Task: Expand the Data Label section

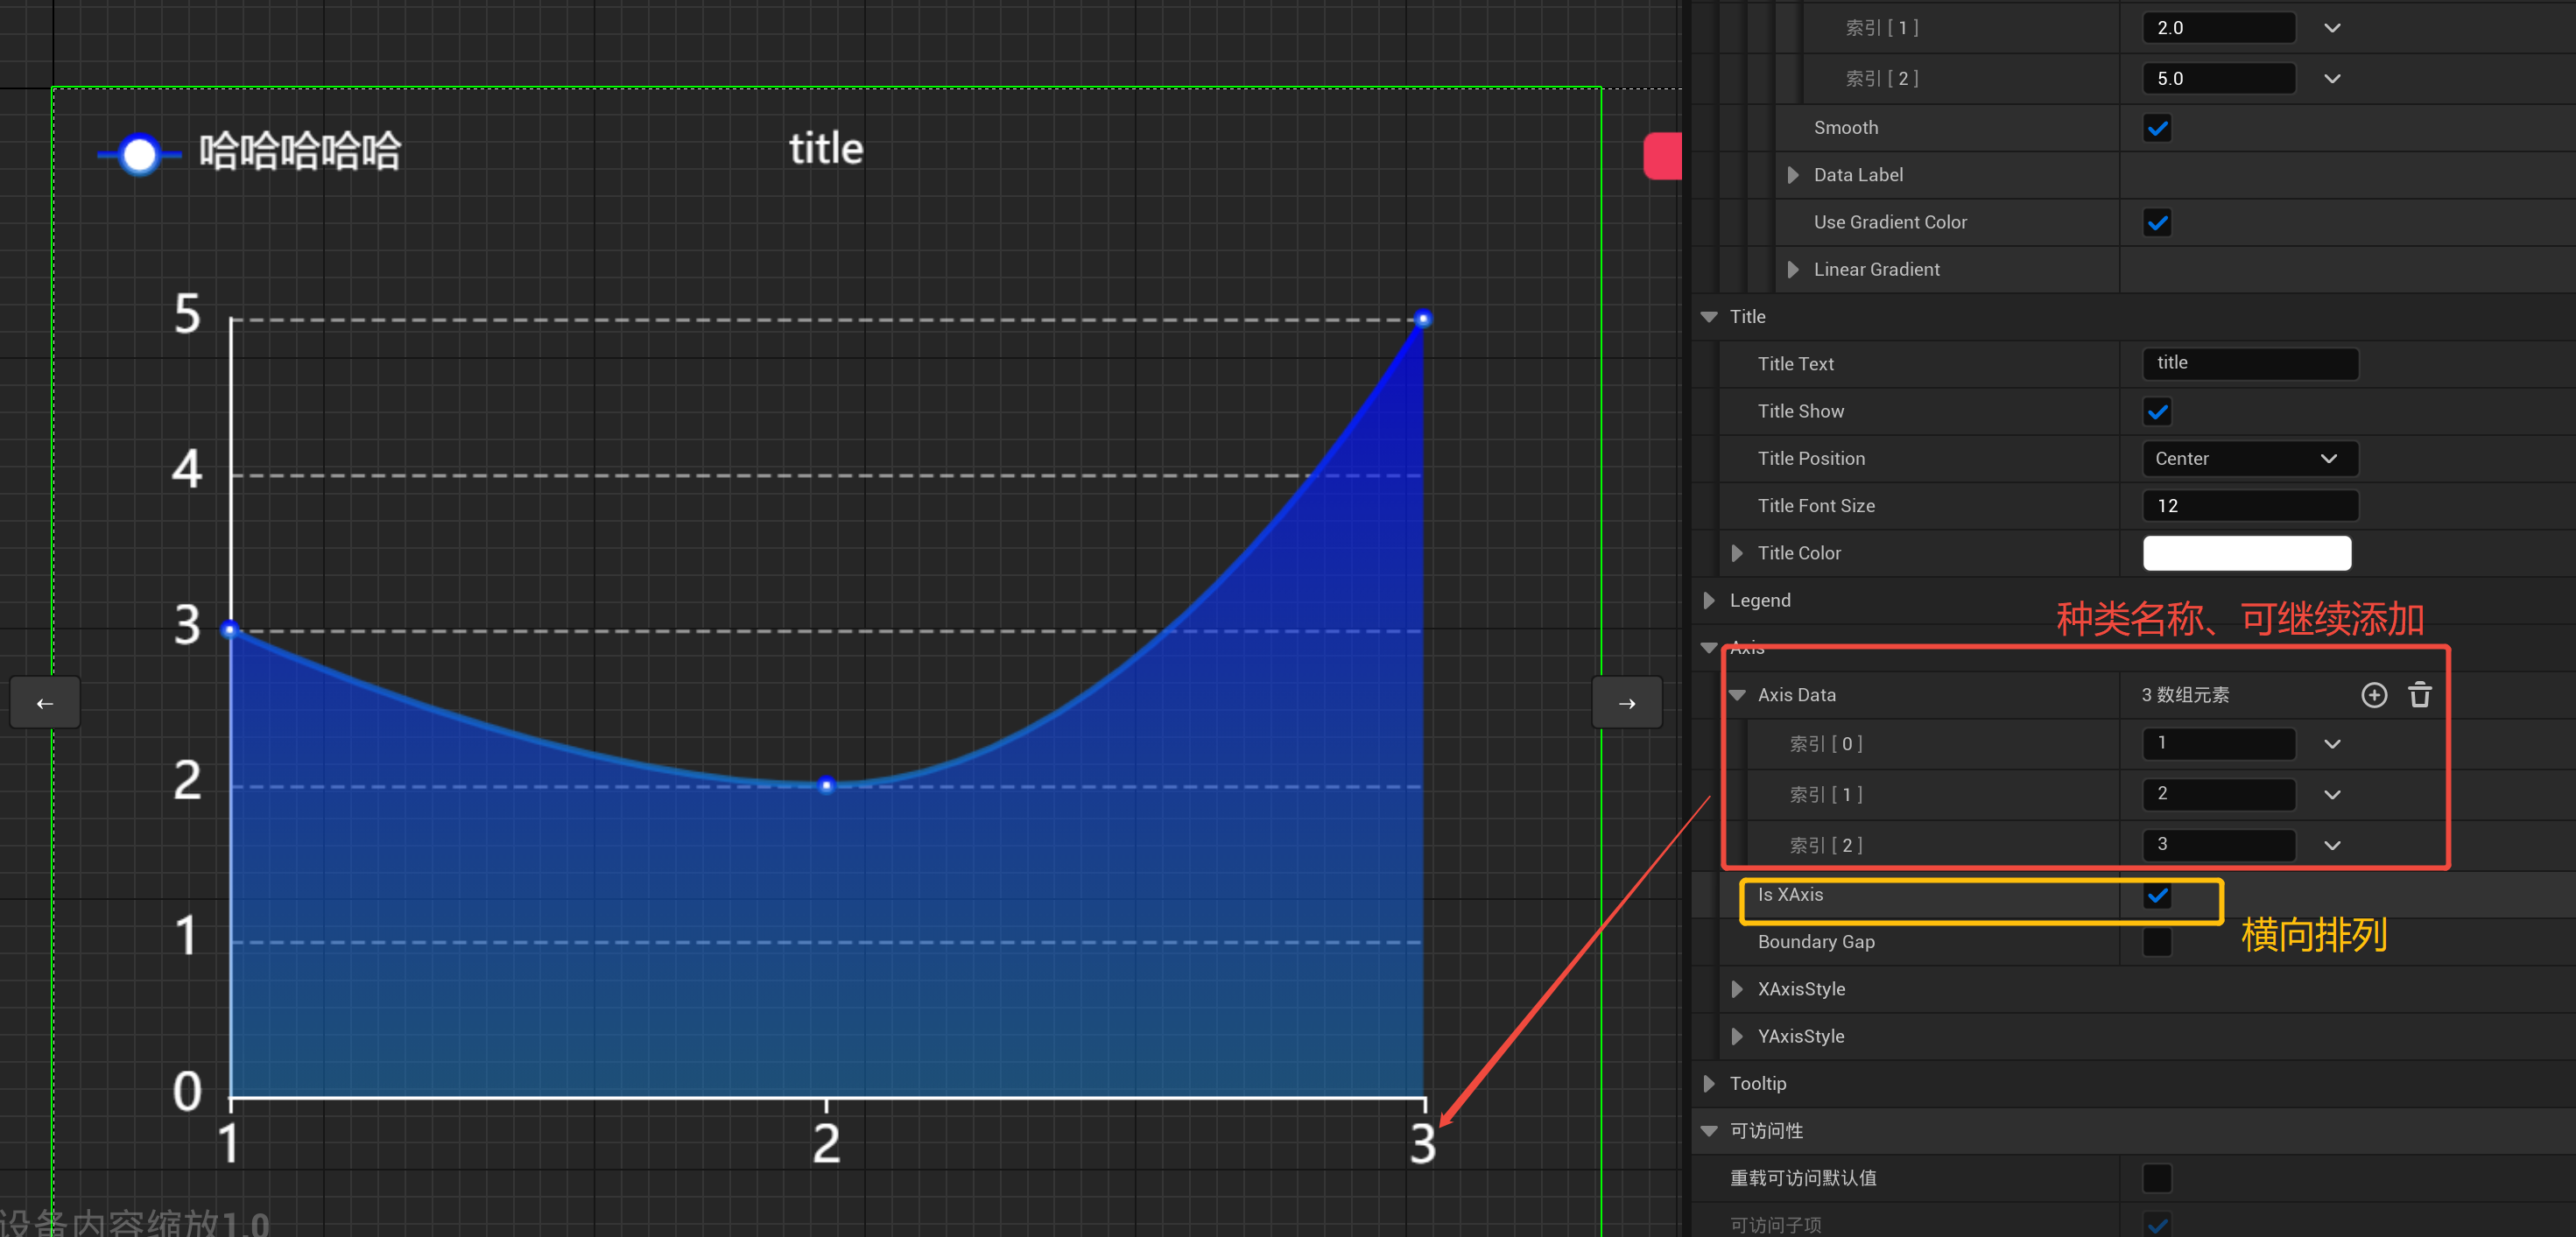Action: click(x=1793, y=174)
